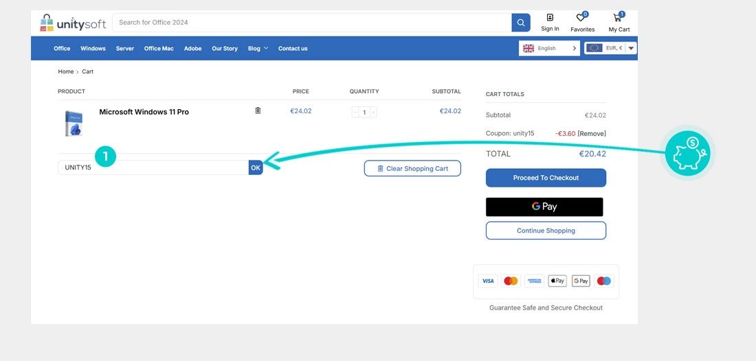The image size is (756, 361).
Task: Click the piggy bank savings icon
Action: (x=688, y=152)
